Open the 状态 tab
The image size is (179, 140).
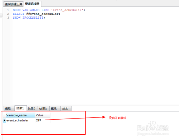(66, 108)
